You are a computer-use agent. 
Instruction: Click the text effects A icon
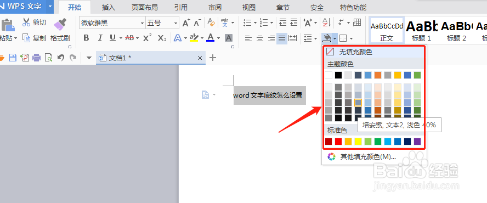(177, 38)
